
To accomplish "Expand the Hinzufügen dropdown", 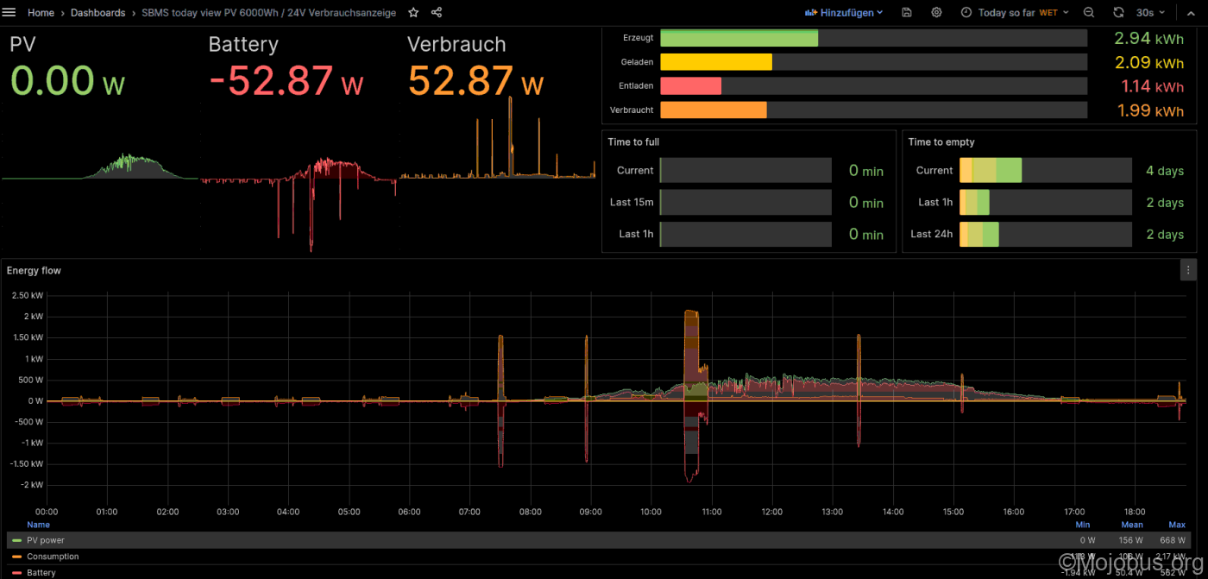I will [844, 13].
